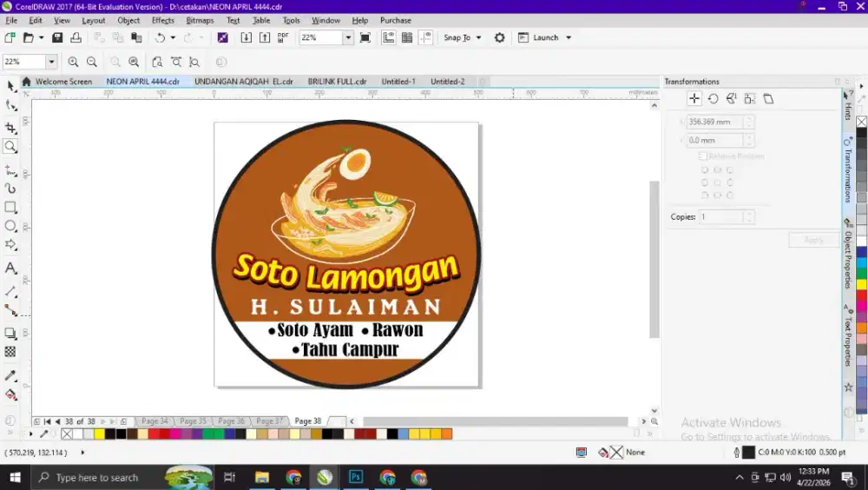Click the Options gear icon
The image size is (868, 490).
(499, 37)
